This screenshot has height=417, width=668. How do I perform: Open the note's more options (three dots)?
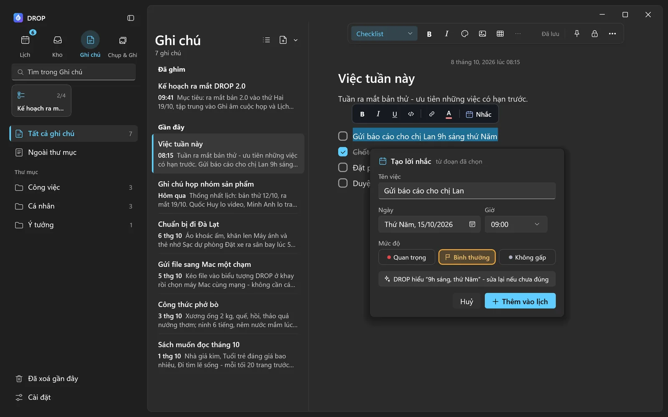point(612,34)
